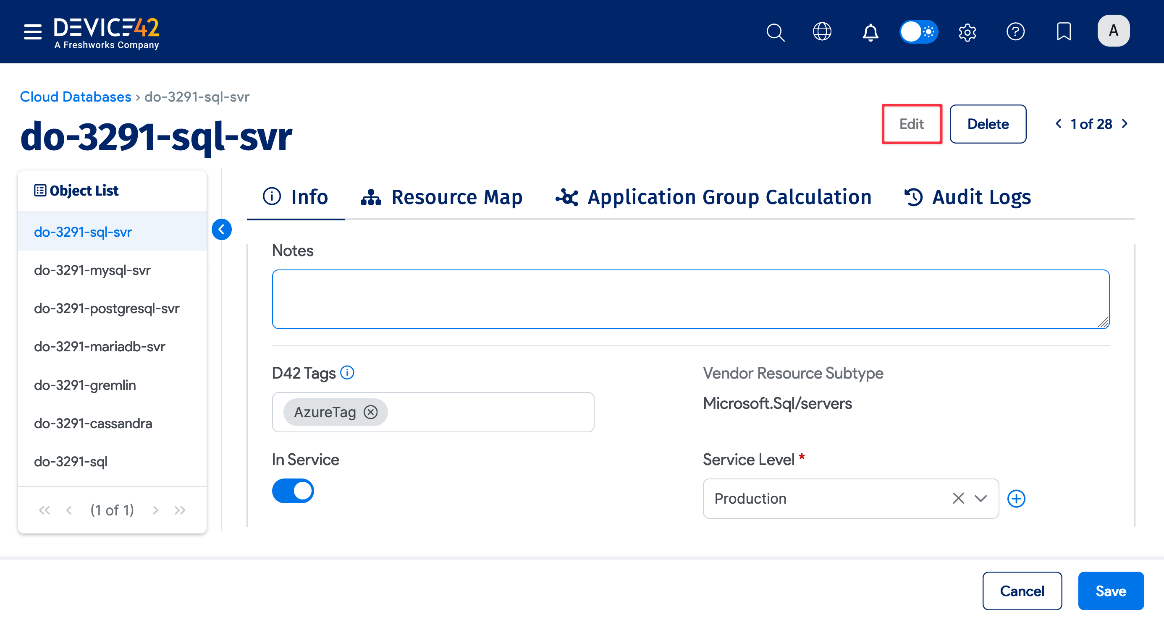The image size is (1164, 617).
Task: Open saved bookmarks icon
Action: pyautogui.click(x=1064, y=31)
